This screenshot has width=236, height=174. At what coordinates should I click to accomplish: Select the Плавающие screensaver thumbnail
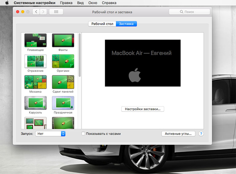(x=36, y=40)
